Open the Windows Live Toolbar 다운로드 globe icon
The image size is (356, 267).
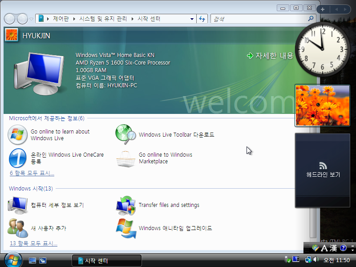125,134
